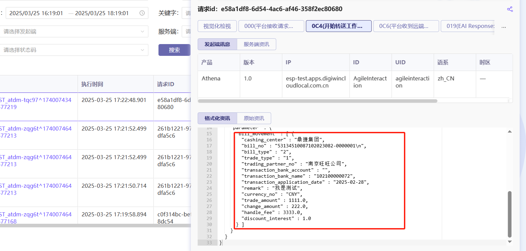The height and width of the screenshot is (251, 526).
Task: Click the "remark" JSON line
Action: [x=272, y=188]
